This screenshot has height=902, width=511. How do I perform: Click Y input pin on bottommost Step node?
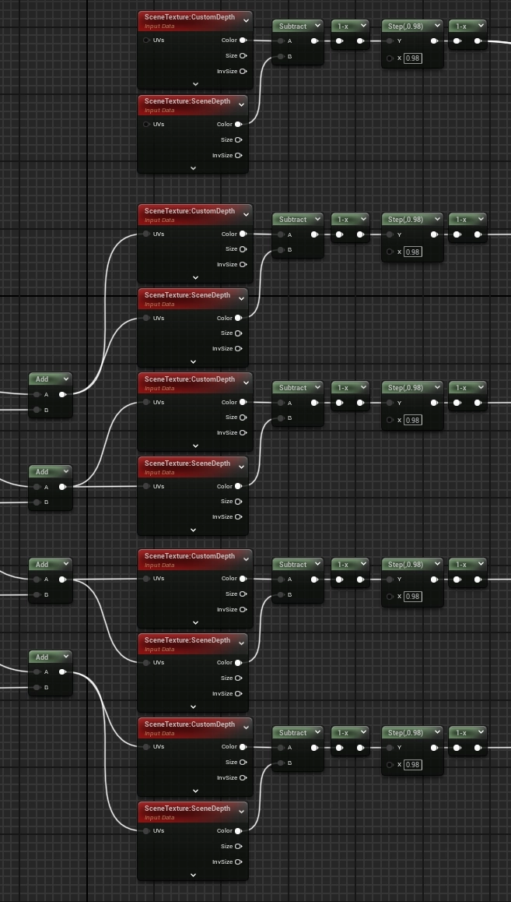(390, 748)
